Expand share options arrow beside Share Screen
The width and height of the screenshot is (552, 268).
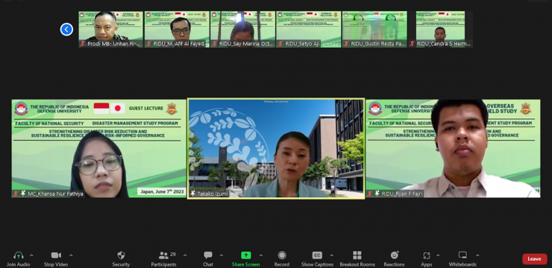(x=261, y=255)
